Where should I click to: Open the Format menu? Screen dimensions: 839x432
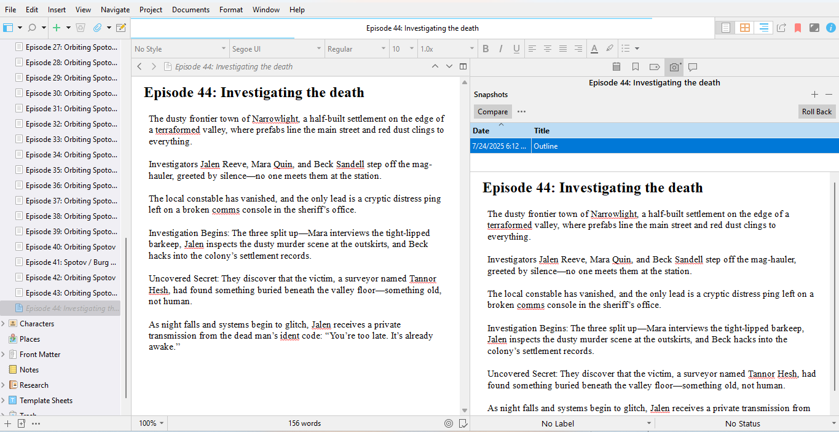231,10
